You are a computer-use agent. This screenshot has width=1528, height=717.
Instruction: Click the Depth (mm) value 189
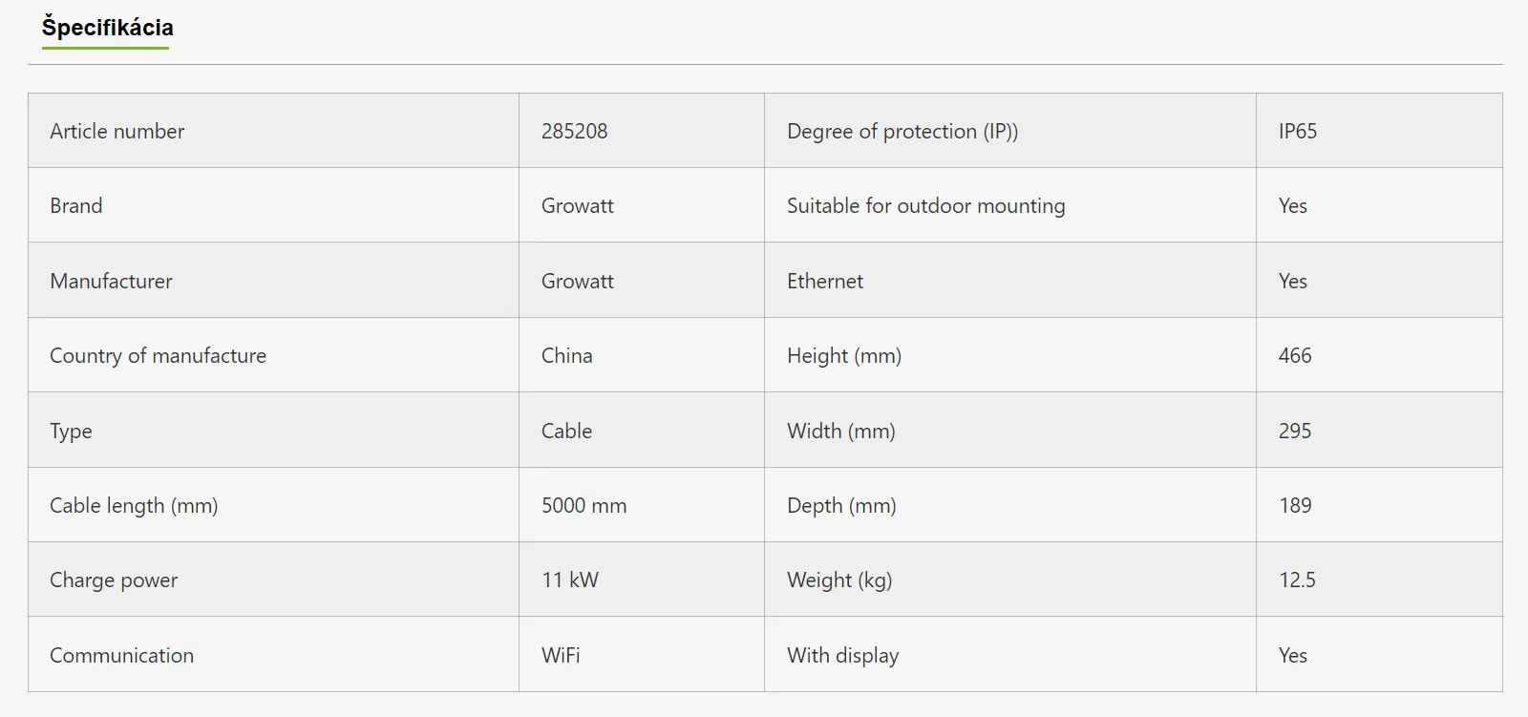[1295, 505]
